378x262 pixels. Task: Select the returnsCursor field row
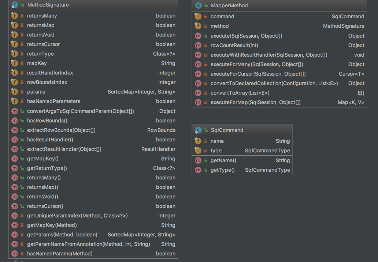point(93,44)
